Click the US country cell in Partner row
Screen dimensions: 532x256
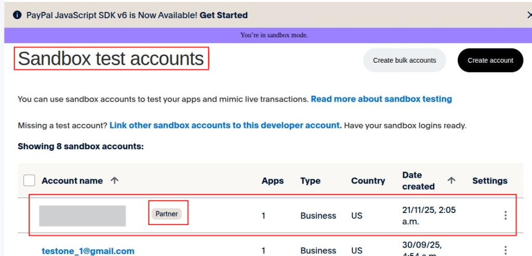pyautogui.click(x=356, y=216)
